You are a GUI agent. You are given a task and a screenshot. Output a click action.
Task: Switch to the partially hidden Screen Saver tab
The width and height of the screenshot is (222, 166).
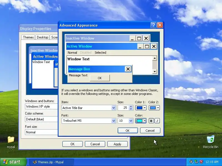pos(54,37)
